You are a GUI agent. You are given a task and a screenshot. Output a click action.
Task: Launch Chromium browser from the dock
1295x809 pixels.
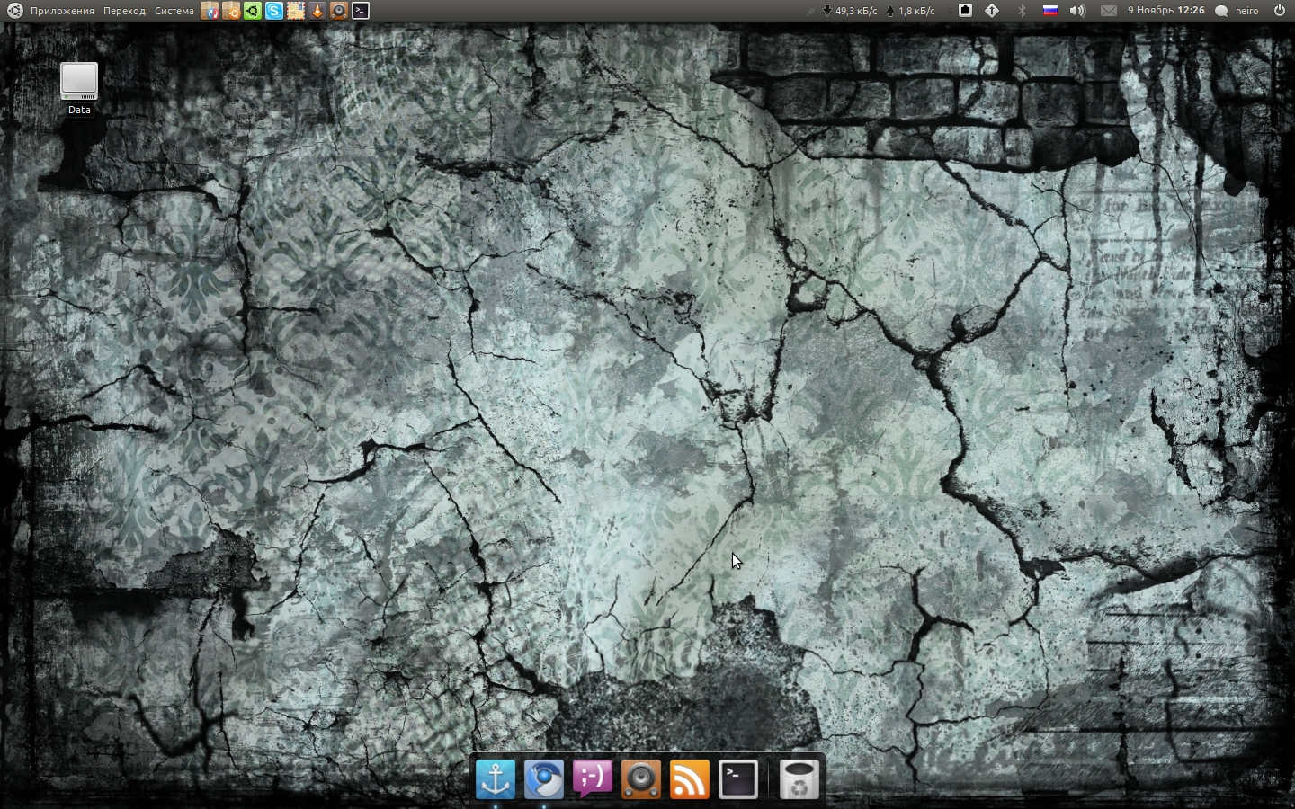tap(543, 778)
